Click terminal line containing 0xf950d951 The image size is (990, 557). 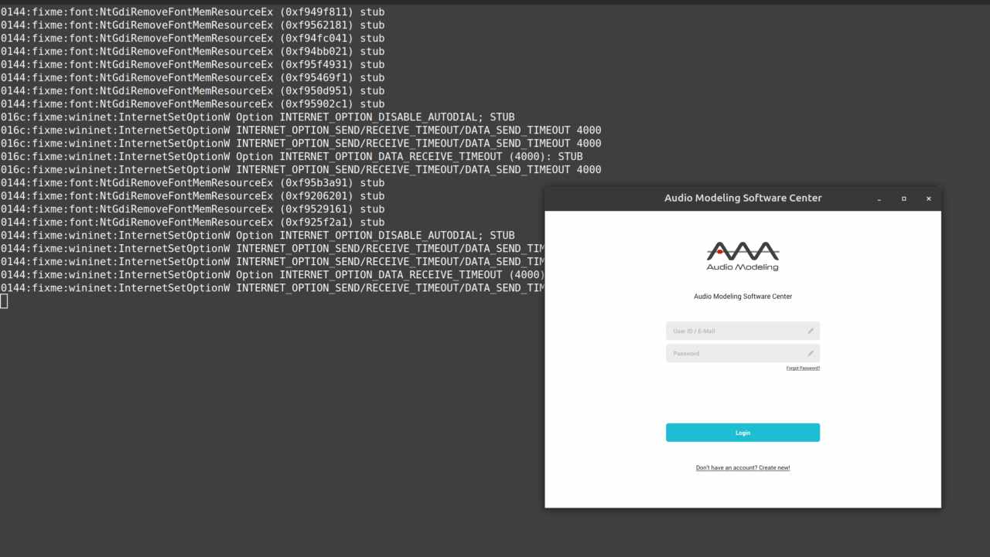193,91
